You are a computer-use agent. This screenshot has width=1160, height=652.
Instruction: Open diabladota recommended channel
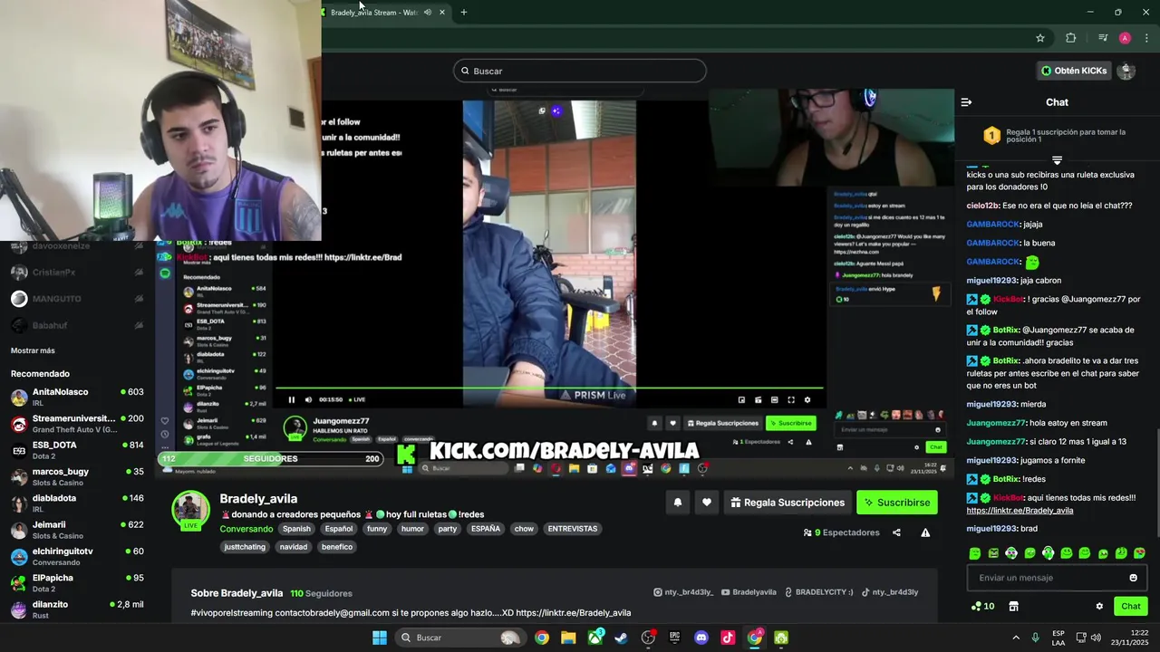(x=77, y=503)
